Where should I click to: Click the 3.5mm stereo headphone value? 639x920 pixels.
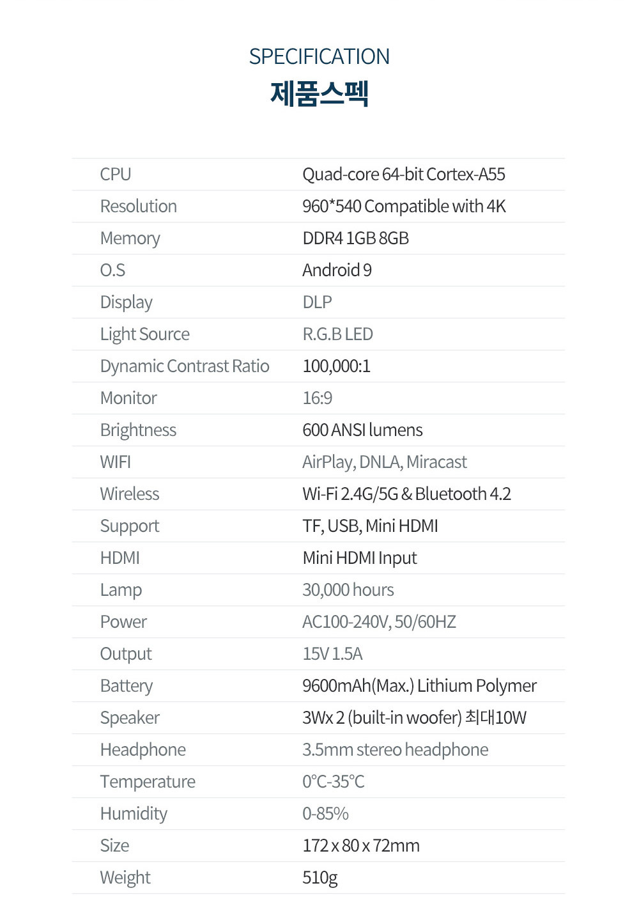click(x=395, y=750)
